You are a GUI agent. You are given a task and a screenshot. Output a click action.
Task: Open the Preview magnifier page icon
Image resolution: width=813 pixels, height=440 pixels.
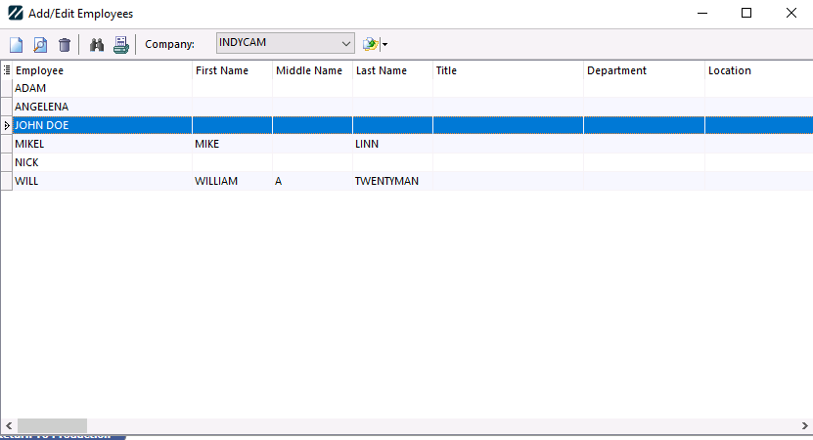[x=40, y=44]
